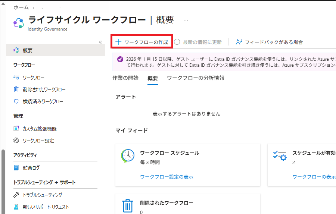Viewport: 336px width, 214px height.
Task: Click the scrollbar up arrow at top left
Action: (x=3, y=3)
